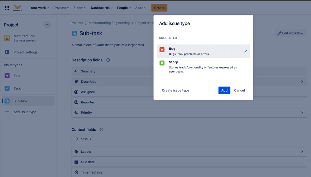
Task: Open the app switcher grid icon
Action: pos(7,8)
